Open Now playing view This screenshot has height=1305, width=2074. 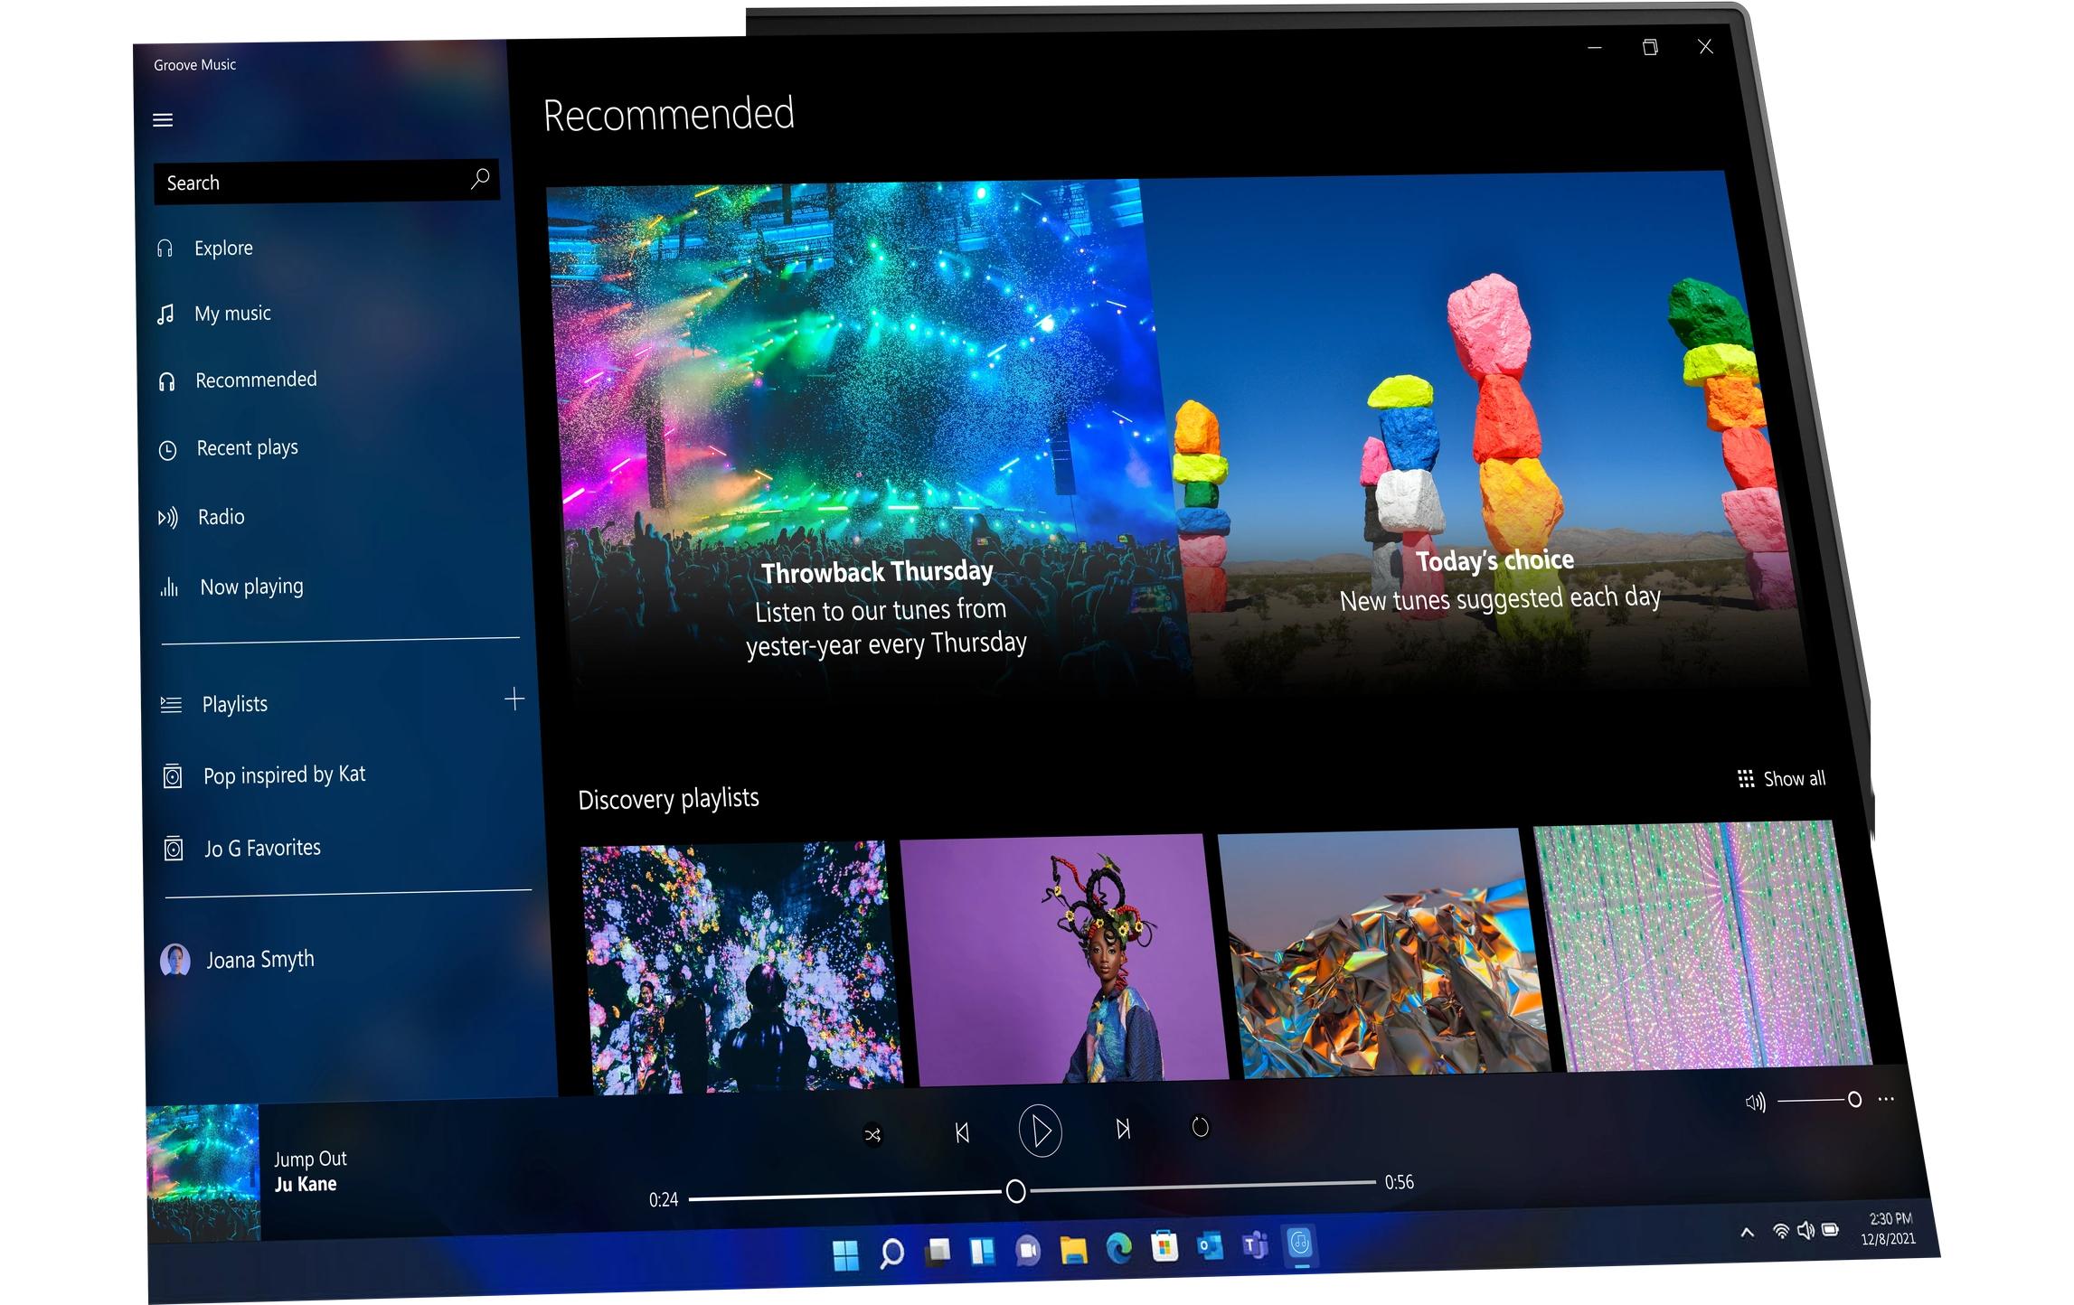(251, 587)
